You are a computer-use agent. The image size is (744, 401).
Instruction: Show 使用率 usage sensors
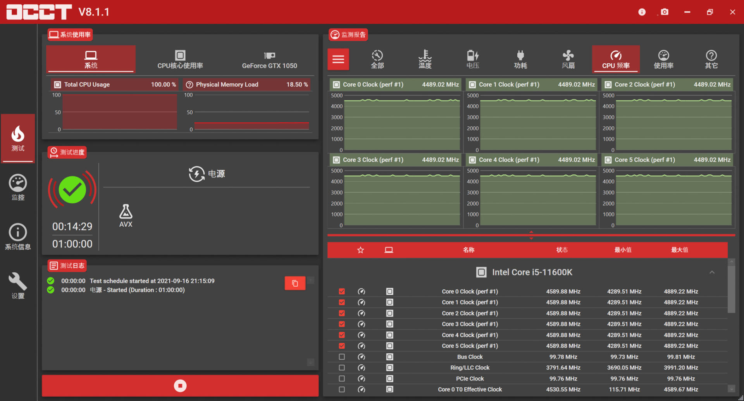663,59
